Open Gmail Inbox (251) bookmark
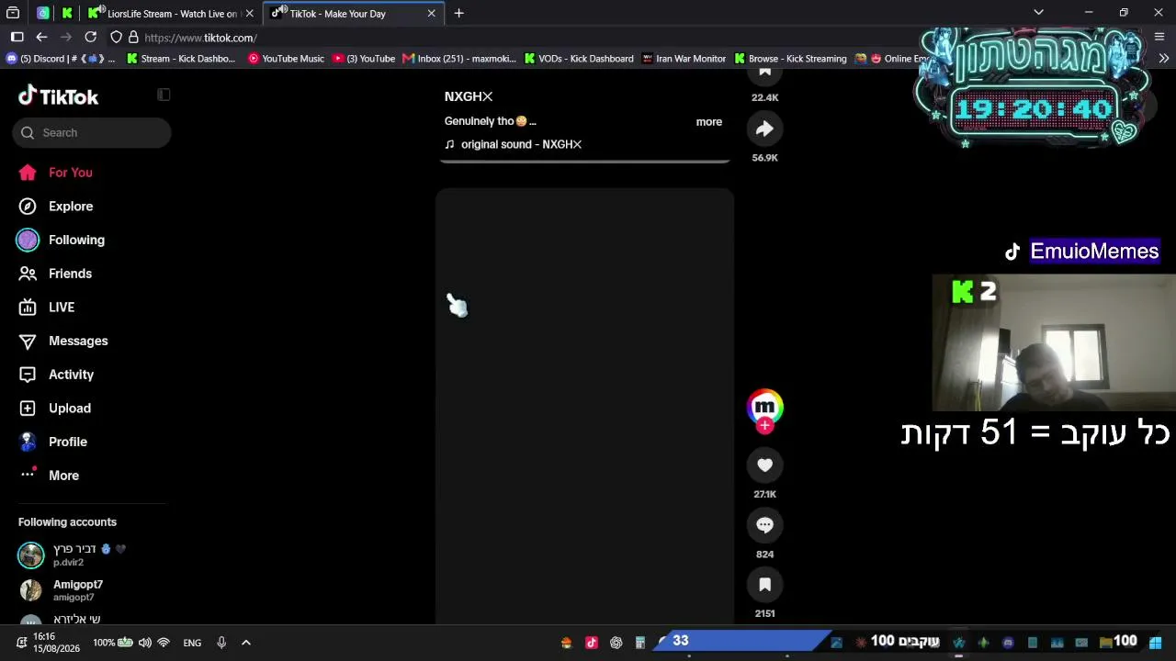Viewport: 1176px width, 661px height. (459, 59)
